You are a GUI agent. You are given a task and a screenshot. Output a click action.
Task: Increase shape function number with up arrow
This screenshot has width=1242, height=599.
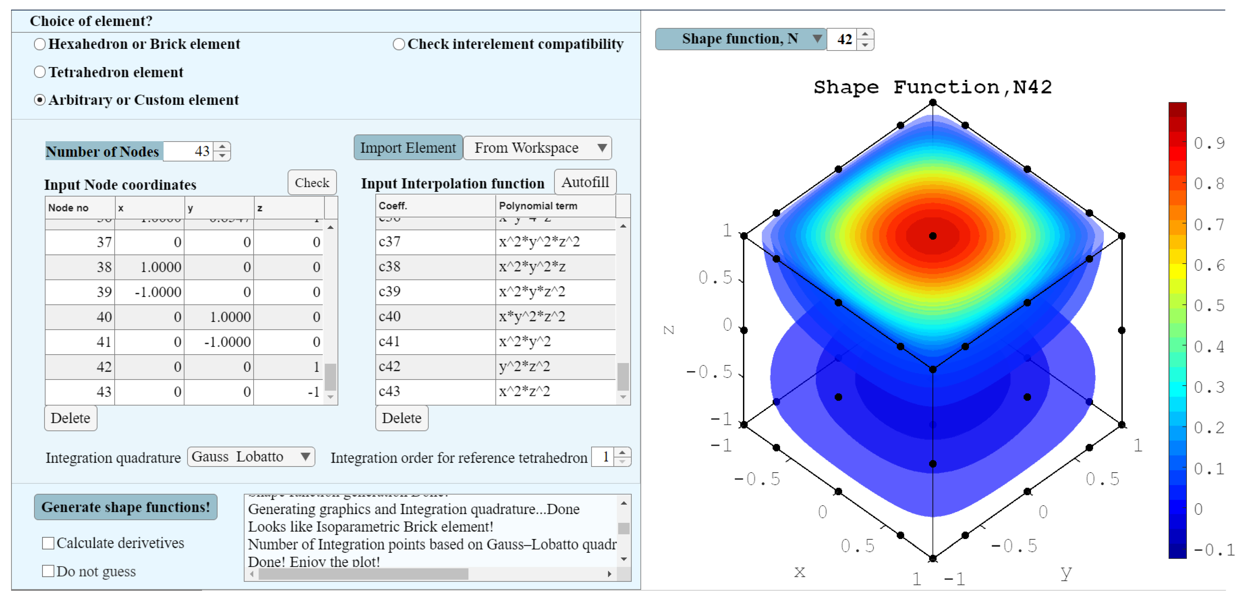click(866, 34)
